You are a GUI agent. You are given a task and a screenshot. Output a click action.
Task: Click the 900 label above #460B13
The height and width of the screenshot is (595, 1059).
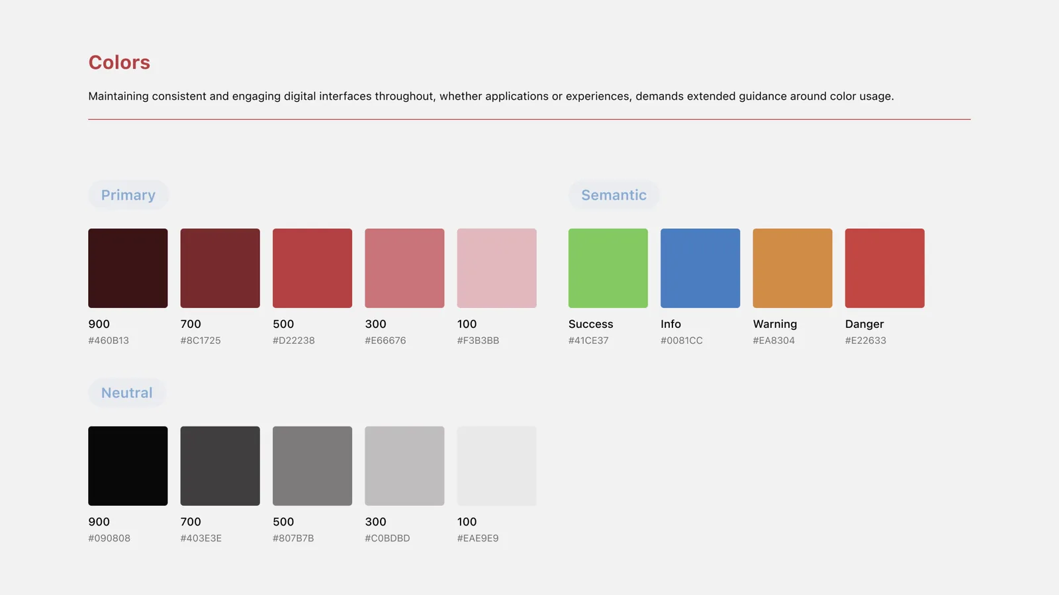coord(99,324)
